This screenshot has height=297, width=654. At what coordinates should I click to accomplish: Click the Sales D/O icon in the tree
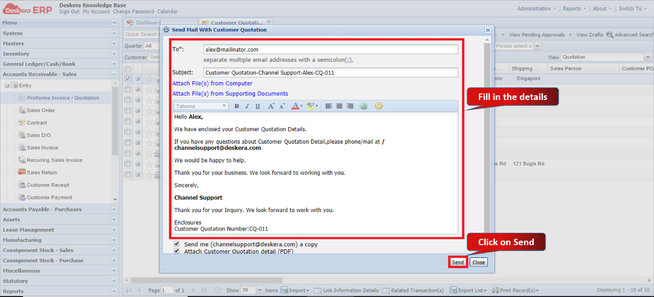click(22, 135)
